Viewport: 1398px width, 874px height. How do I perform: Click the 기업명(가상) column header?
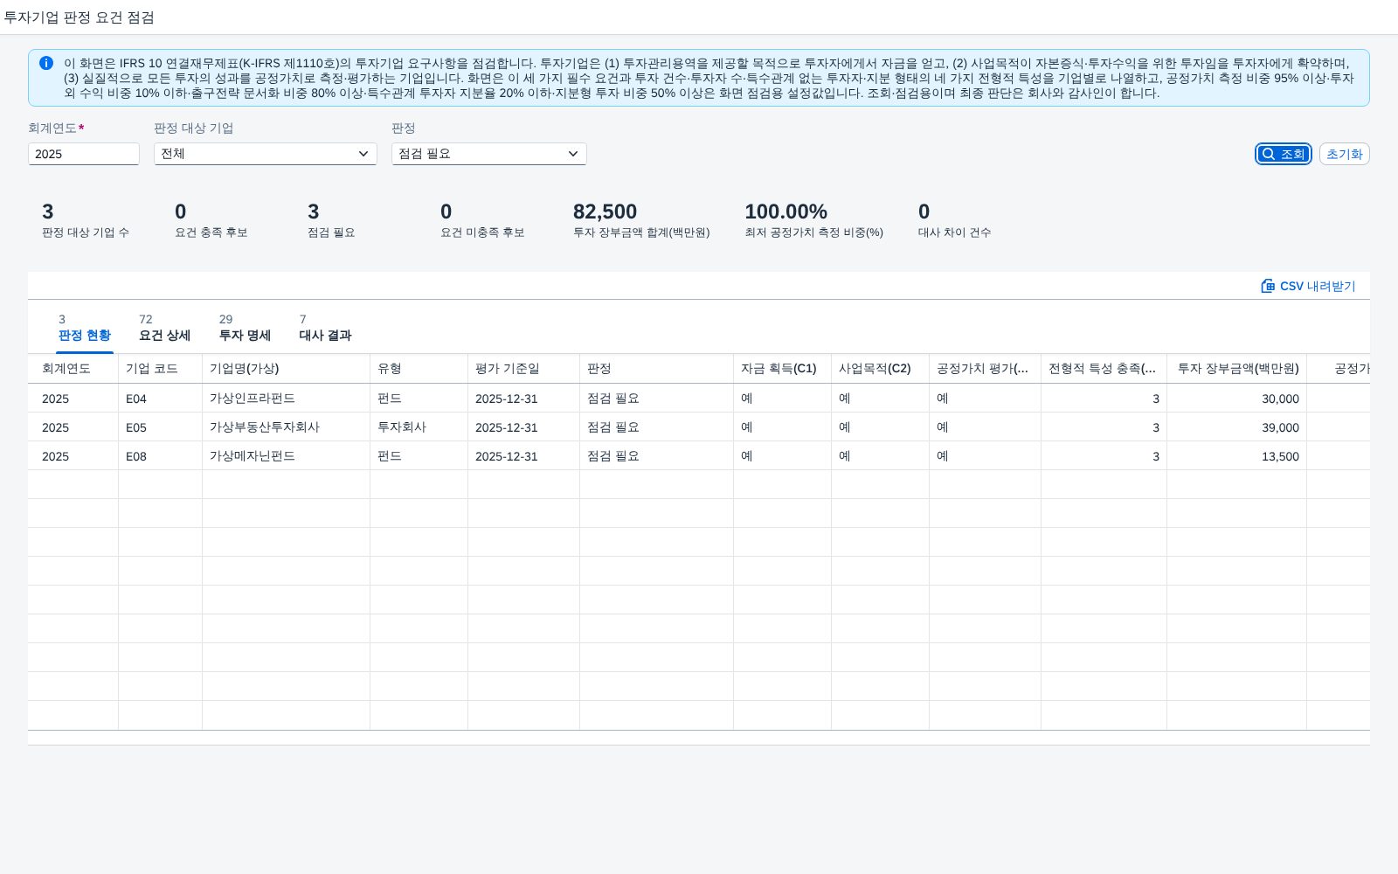[287, 369]
